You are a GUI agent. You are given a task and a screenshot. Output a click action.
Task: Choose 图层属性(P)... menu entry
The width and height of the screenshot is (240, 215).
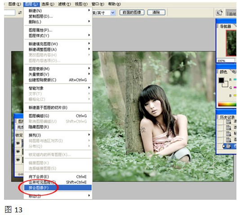(58, 30)
